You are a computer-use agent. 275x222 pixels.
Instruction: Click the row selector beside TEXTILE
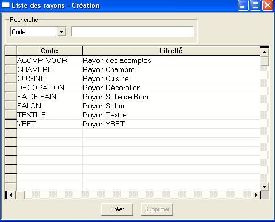click(11, 115)
